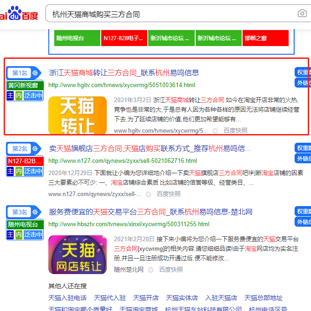The width and height of the screenshot is (311, 311).
Task: Search related term 天猫总部地址
Action: click(264, 298)
